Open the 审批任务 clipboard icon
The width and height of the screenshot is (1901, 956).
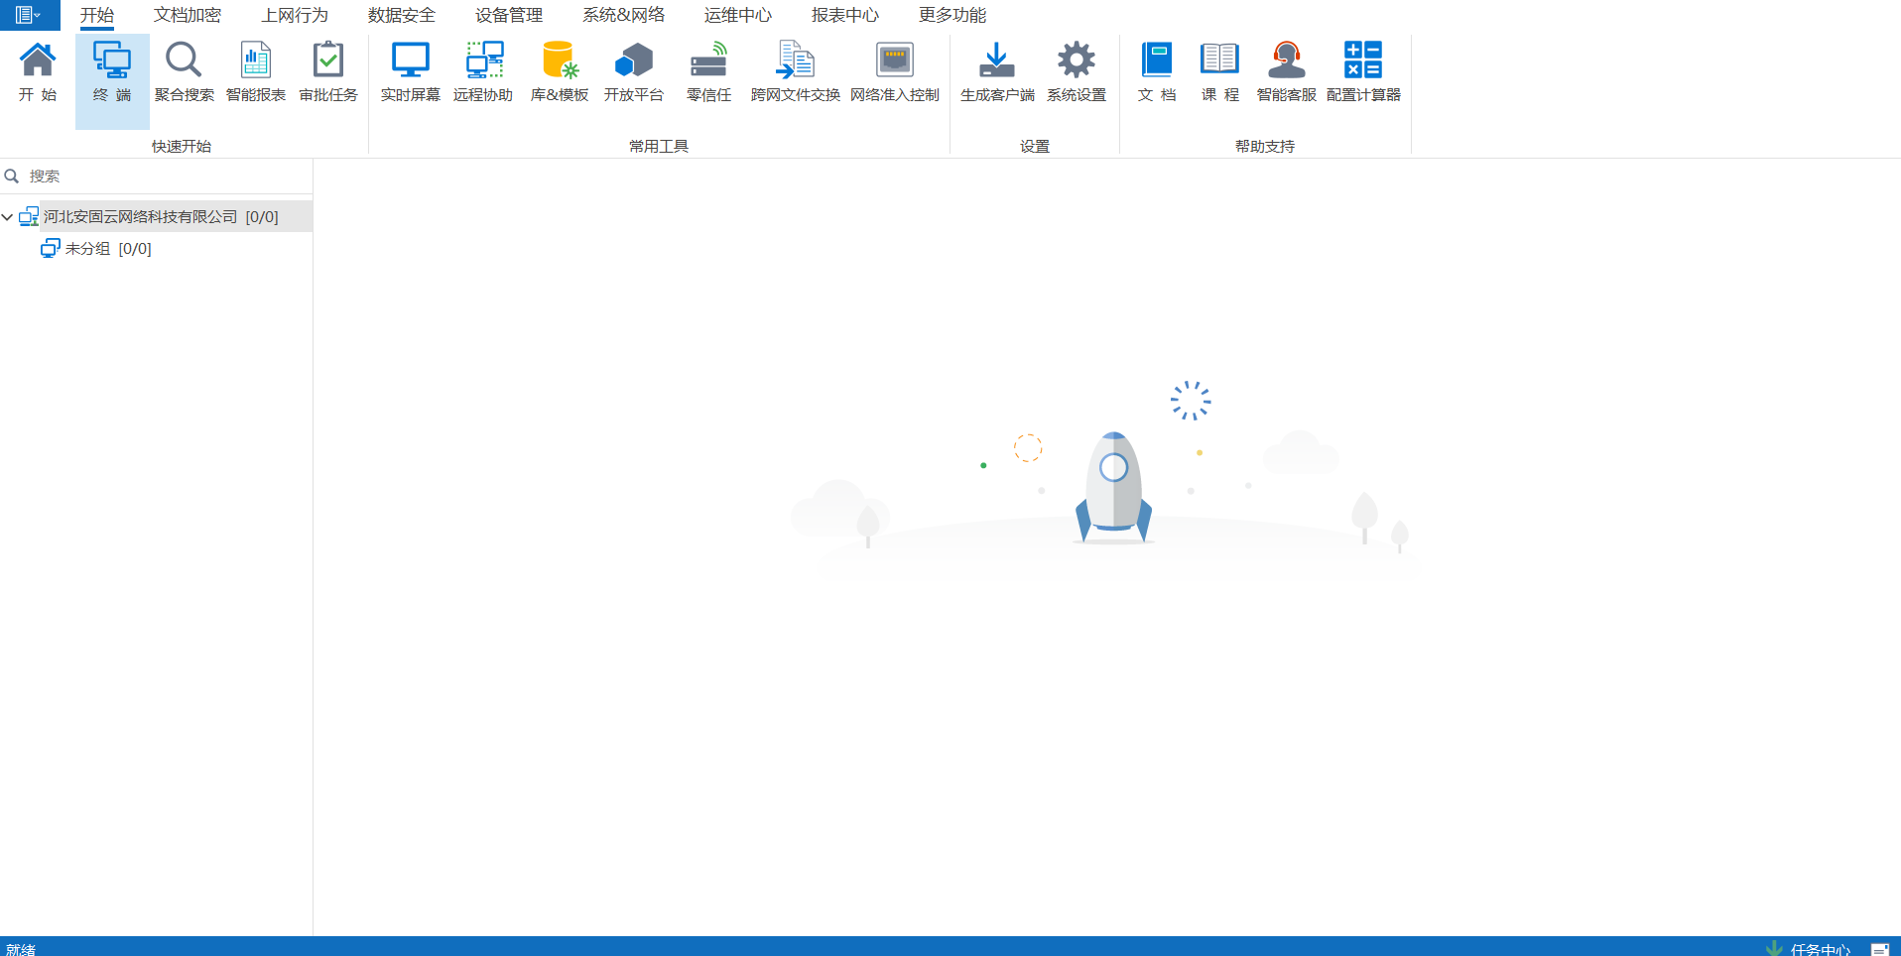(x=328, y=61)
